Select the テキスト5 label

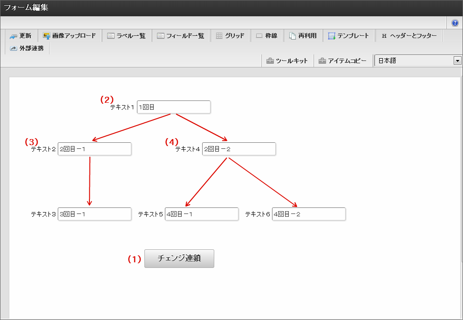click(x=150, y=214)
